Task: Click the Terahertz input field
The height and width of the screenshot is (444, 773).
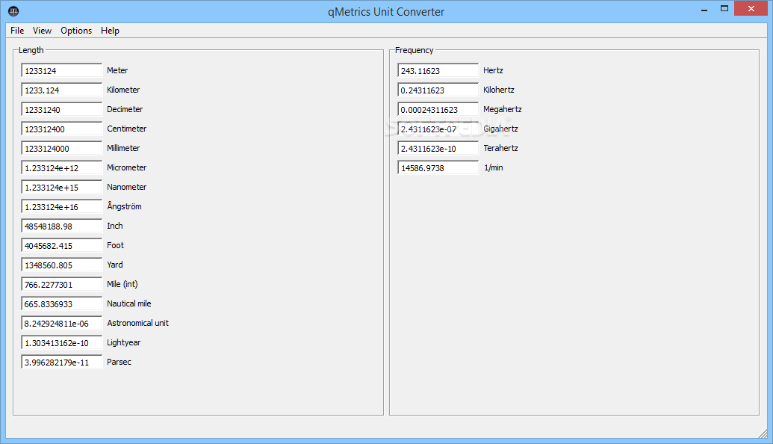Action: (x=438, y=148)
